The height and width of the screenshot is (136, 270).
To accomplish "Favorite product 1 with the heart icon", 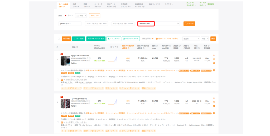I will tap(214, 59).
